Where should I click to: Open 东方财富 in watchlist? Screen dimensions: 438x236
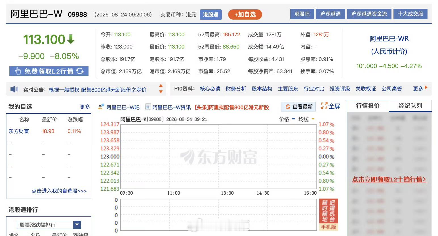19,131
